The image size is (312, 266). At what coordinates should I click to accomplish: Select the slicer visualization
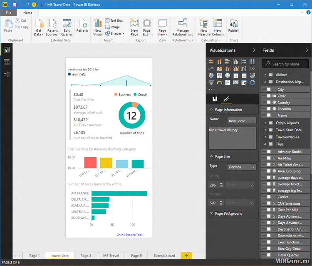pyautogui.click(x=244, y=83)
